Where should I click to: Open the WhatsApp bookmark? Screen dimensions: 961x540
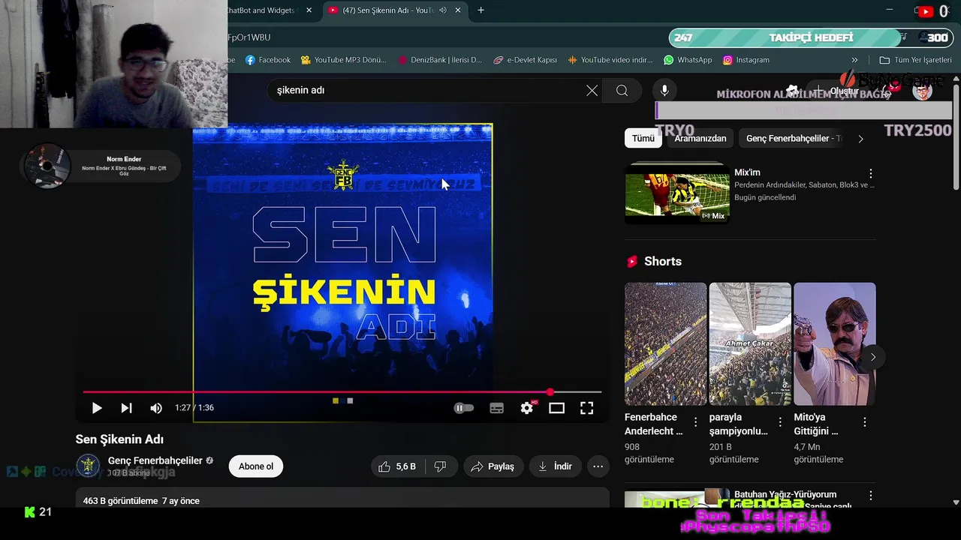pos(688,60)
